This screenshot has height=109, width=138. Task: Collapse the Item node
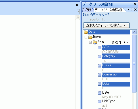coord(90,42)
